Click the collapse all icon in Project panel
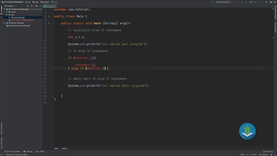The width and height of the screenshot is (277, 156). pos(32,6)
